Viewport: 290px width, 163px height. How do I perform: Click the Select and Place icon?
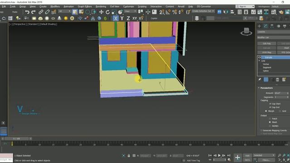(120, 12)
